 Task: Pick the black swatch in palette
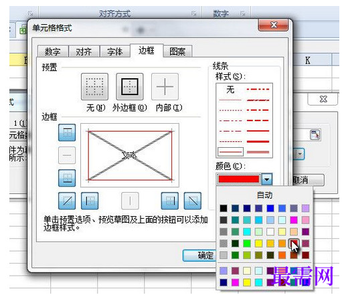[224, 208]
